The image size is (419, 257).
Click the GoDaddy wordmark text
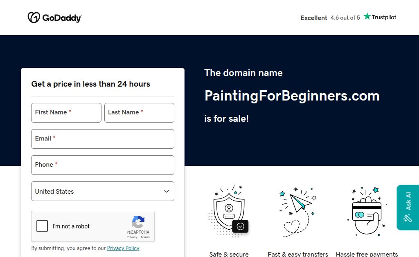62,18
